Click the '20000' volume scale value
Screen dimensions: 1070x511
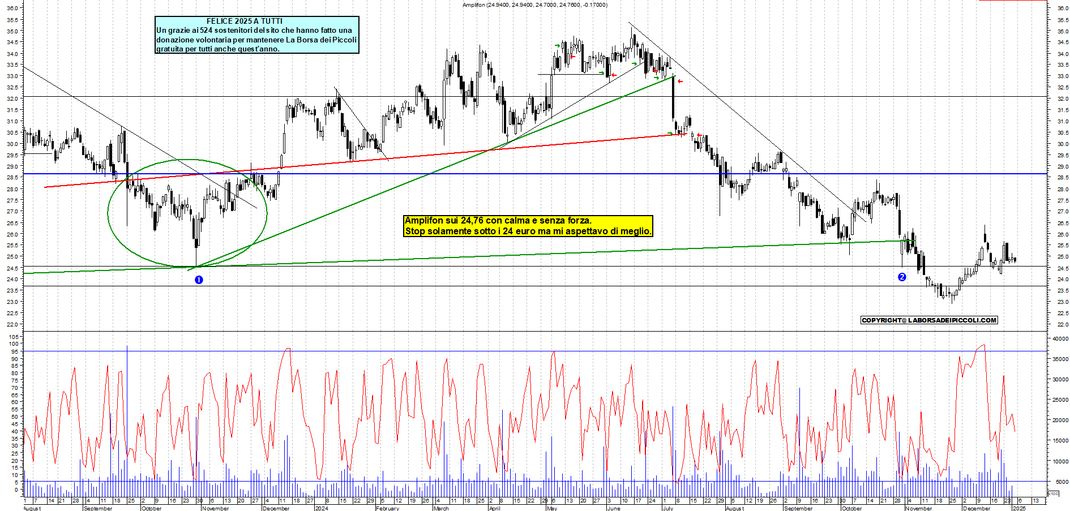(1060, 420)
